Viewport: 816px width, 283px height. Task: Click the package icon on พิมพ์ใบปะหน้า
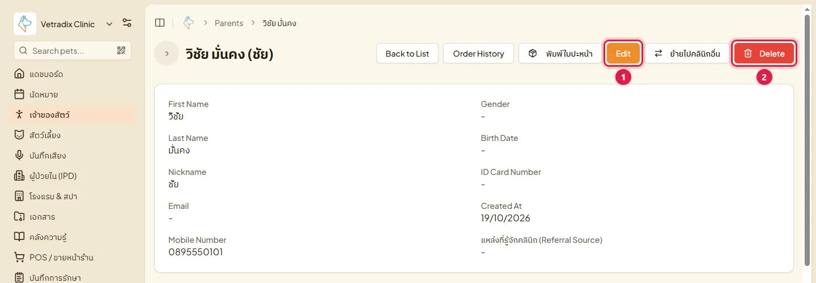point(533,53)
